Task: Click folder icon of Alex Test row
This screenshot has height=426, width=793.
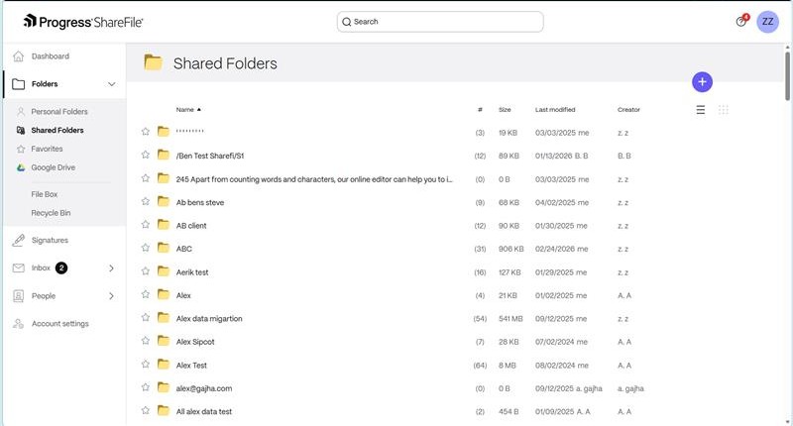Action: 164,364
